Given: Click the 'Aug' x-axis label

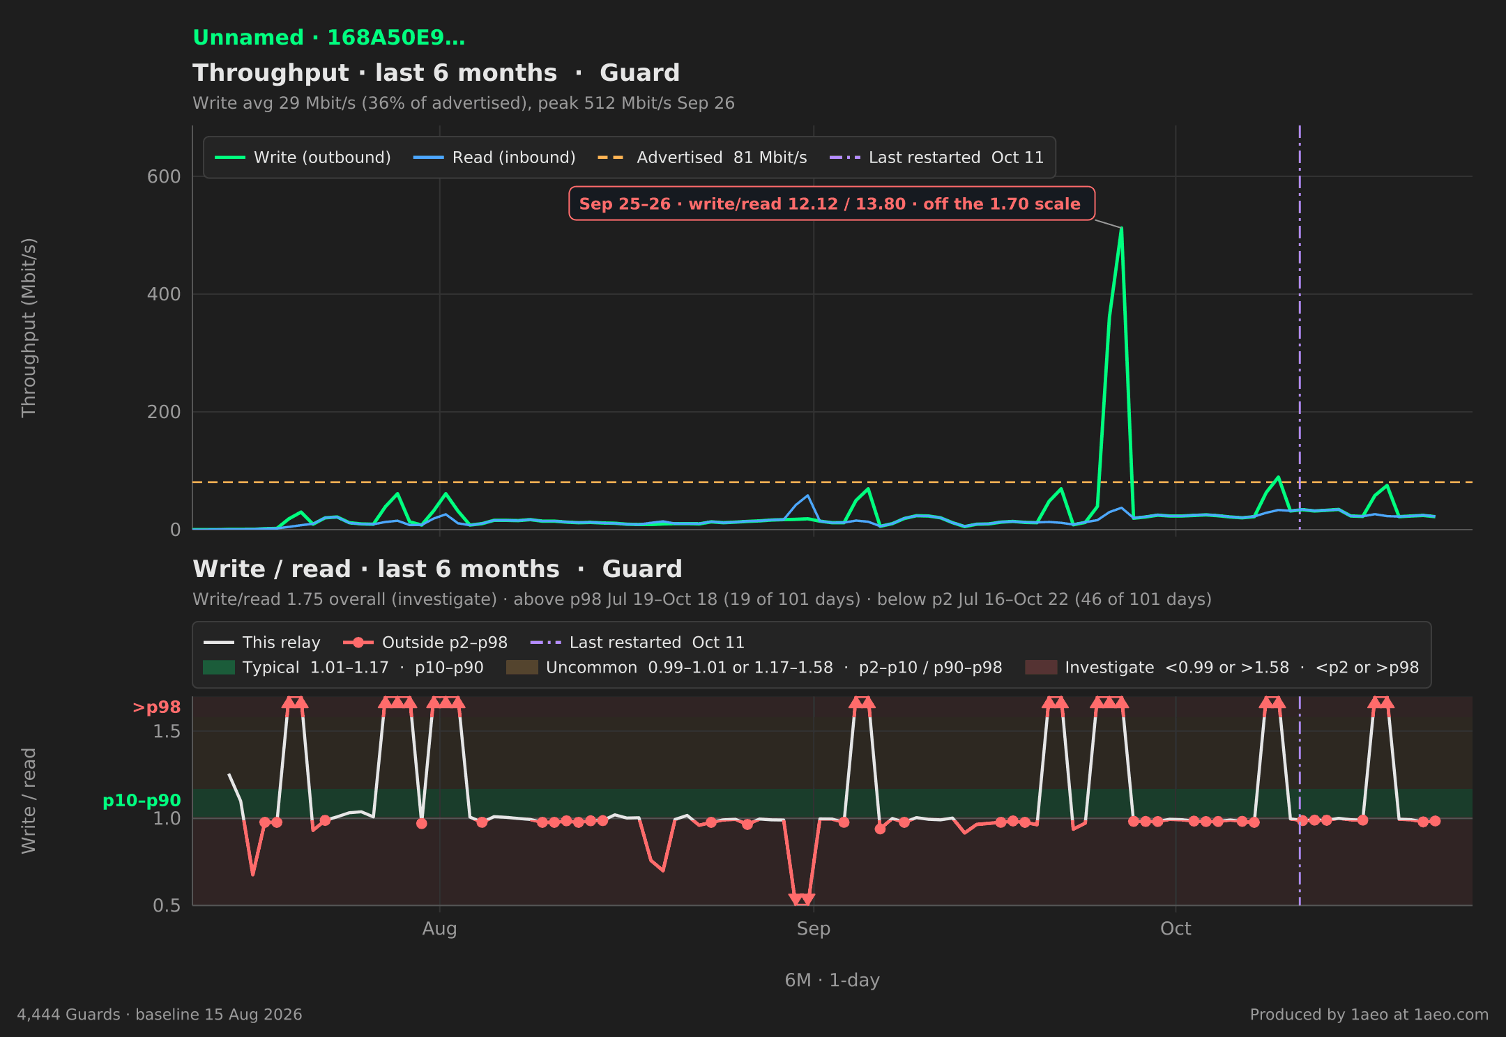Looking at the screenshot, I should tap(439, 929).
